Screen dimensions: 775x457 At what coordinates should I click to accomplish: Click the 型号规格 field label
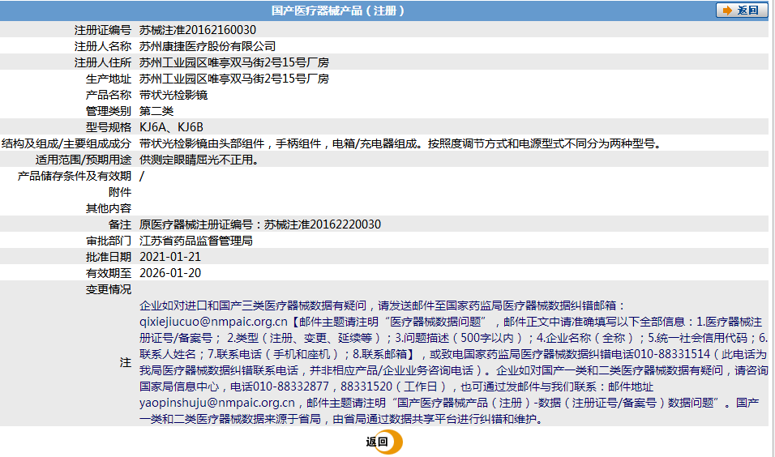point(109,127)
